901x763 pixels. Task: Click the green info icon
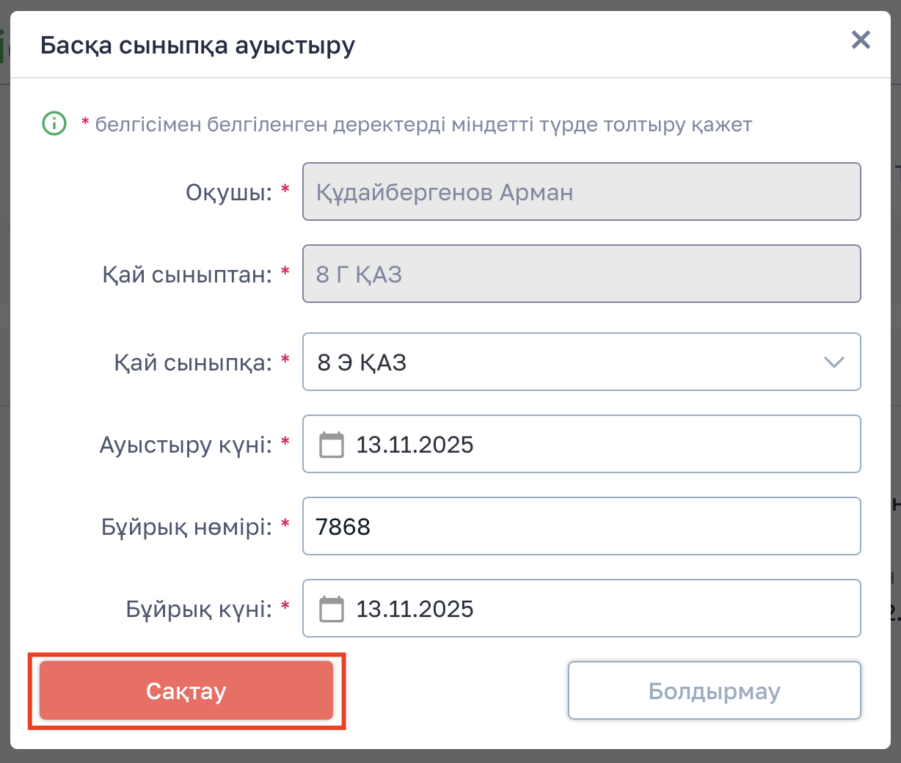pyautogui.click(x=54, y=124)
